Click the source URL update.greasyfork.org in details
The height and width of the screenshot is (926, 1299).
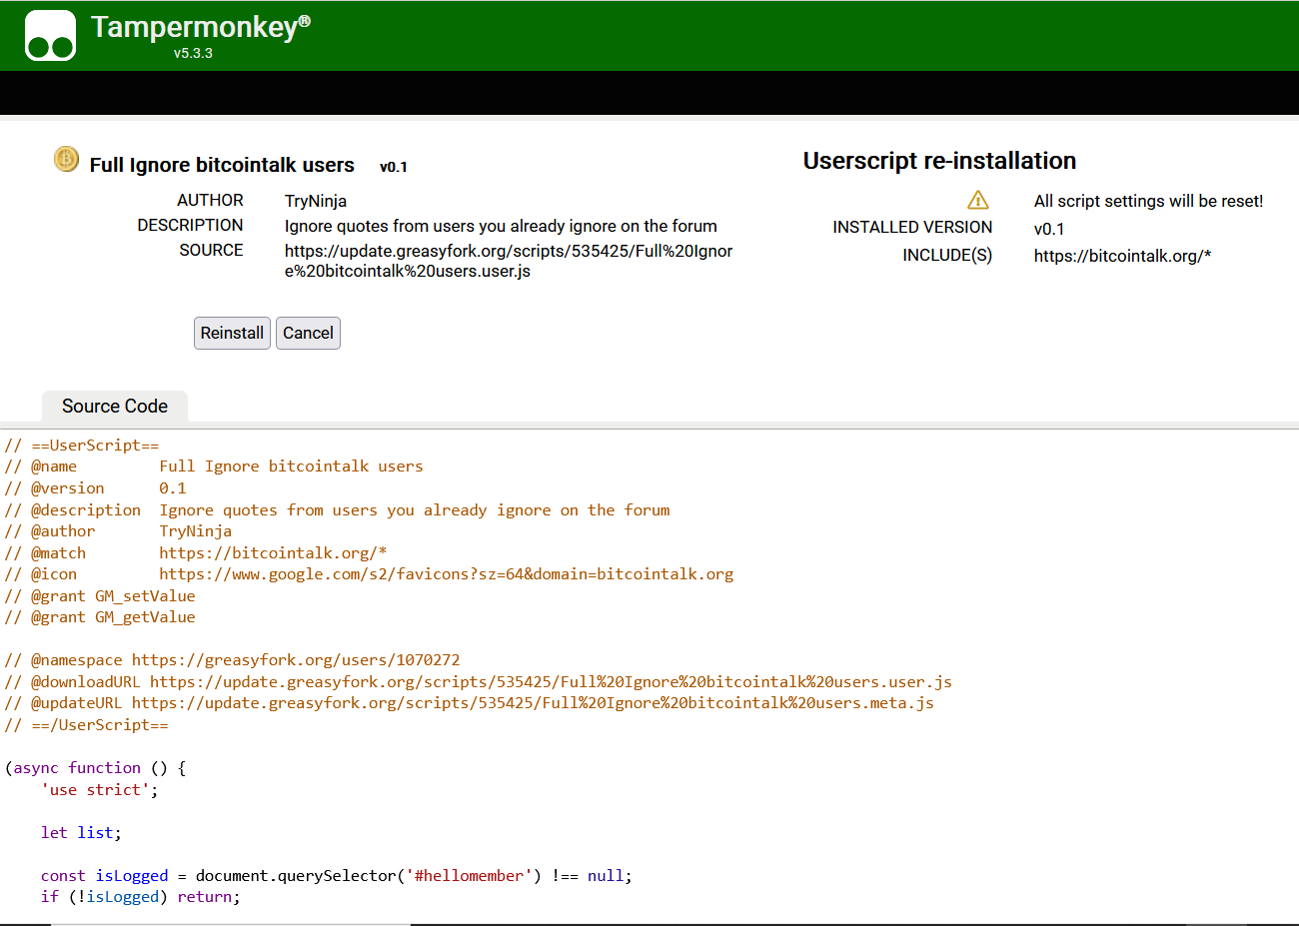[x=509, y=261]
